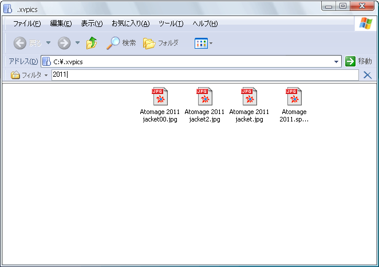Clear the filter with the X button
This screenshot has height=267, width=379.
point(368,75)
